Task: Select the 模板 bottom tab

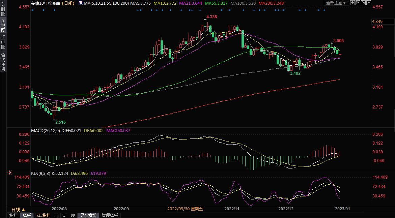Action: [x=27, y=215]
